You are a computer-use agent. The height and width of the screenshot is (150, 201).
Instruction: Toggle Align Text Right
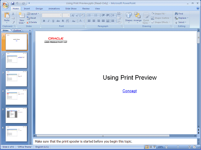point(99,21)
